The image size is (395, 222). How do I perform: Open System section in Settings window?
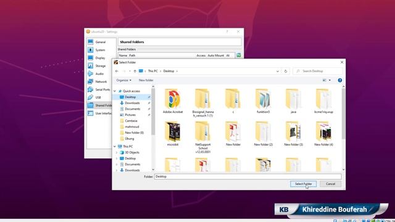pos(100,50)
